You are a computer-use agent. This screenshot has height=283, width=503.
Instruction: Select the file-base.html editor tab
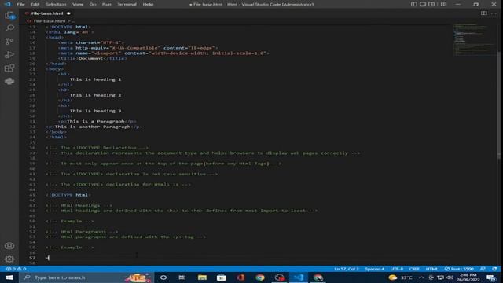47,13
